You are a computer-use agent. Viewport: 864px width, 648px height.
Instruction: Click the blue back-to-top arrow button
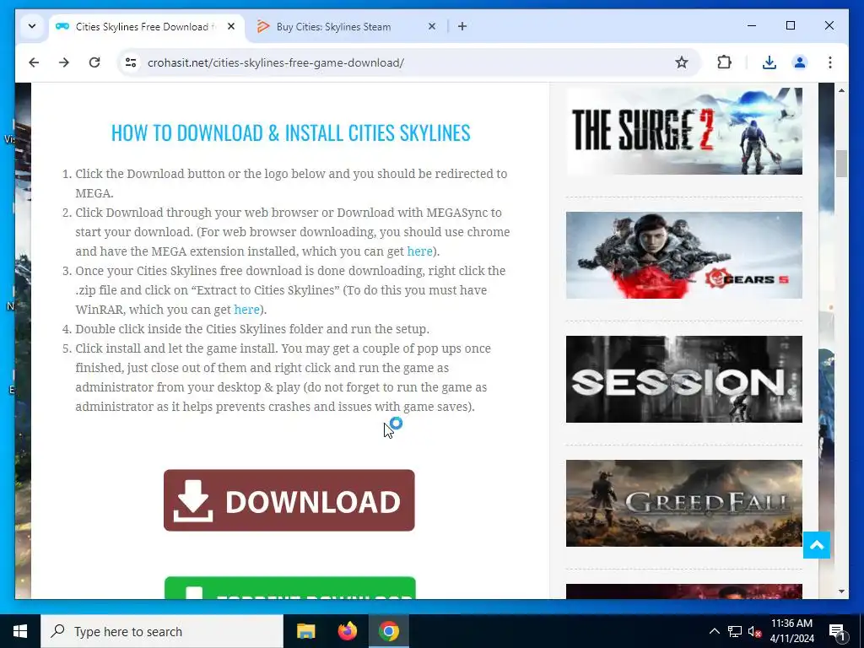coord(817,545)
